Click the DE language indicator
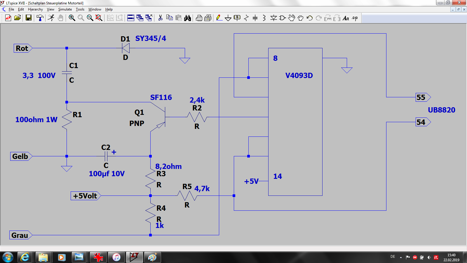The height and width of the screenshot is (263, 467). point(393,257)
